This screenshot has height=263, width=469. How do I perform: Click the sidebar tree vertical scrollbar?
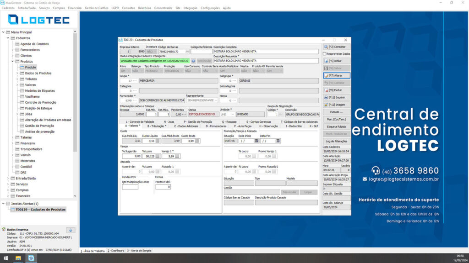point(75,92)
